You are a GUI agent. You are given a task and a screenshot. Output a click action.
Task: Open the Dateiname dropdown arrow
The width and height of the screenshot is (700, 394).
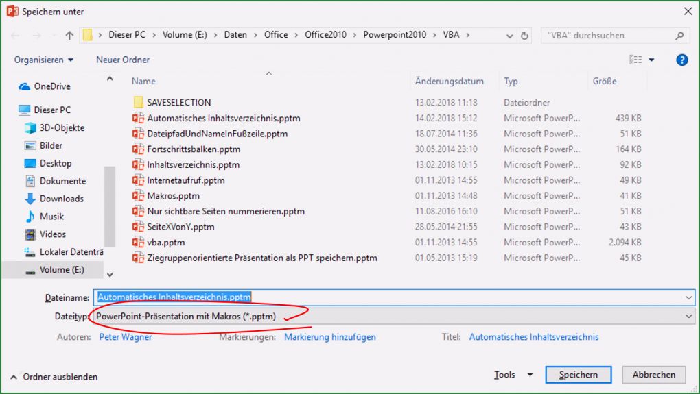(688, 297)
